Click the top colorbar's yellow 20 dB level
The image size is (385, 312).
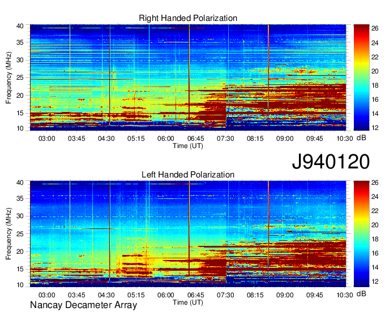coord(361,71)
